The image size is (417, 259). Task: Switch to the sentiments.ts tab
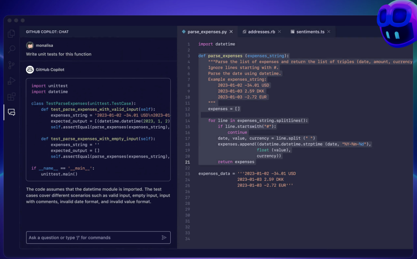pyautogui.click(x=310, y=32)
